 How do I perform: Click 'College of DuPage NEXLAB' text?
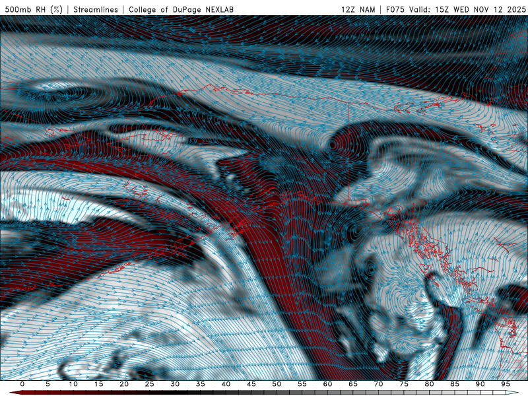coord(181,9)
